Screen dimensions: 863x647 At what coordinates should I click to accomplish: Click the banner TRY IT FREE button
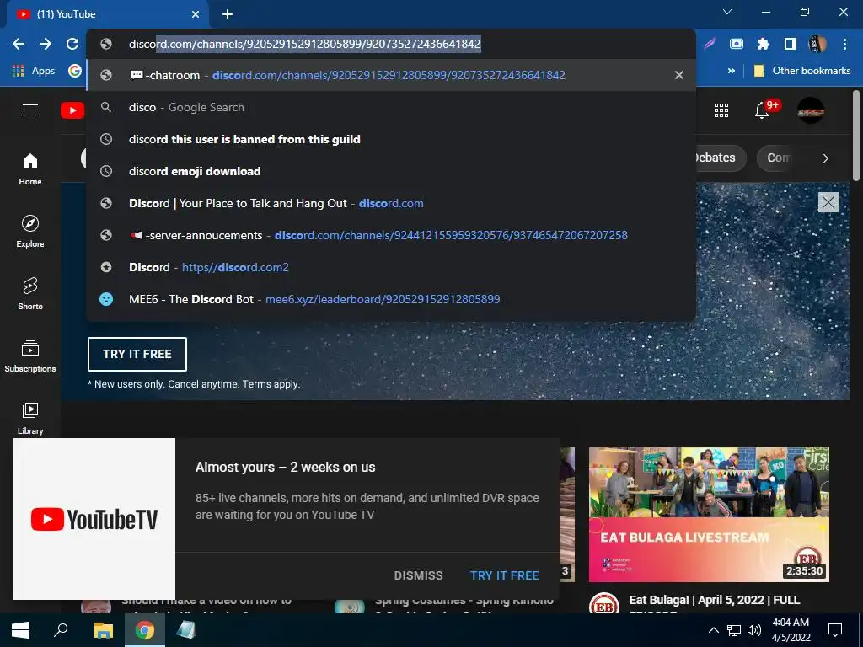coord(137,354)
